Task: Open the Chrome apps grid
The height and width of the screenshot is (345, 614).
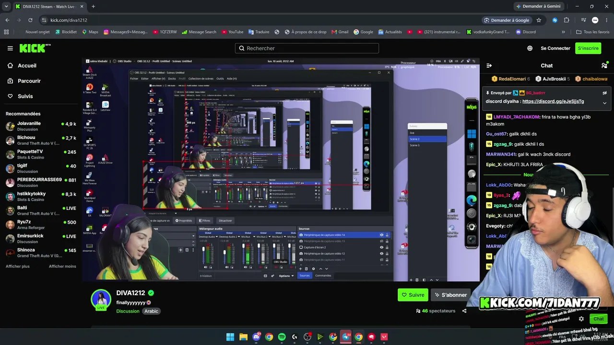Action: pos(6,32)
